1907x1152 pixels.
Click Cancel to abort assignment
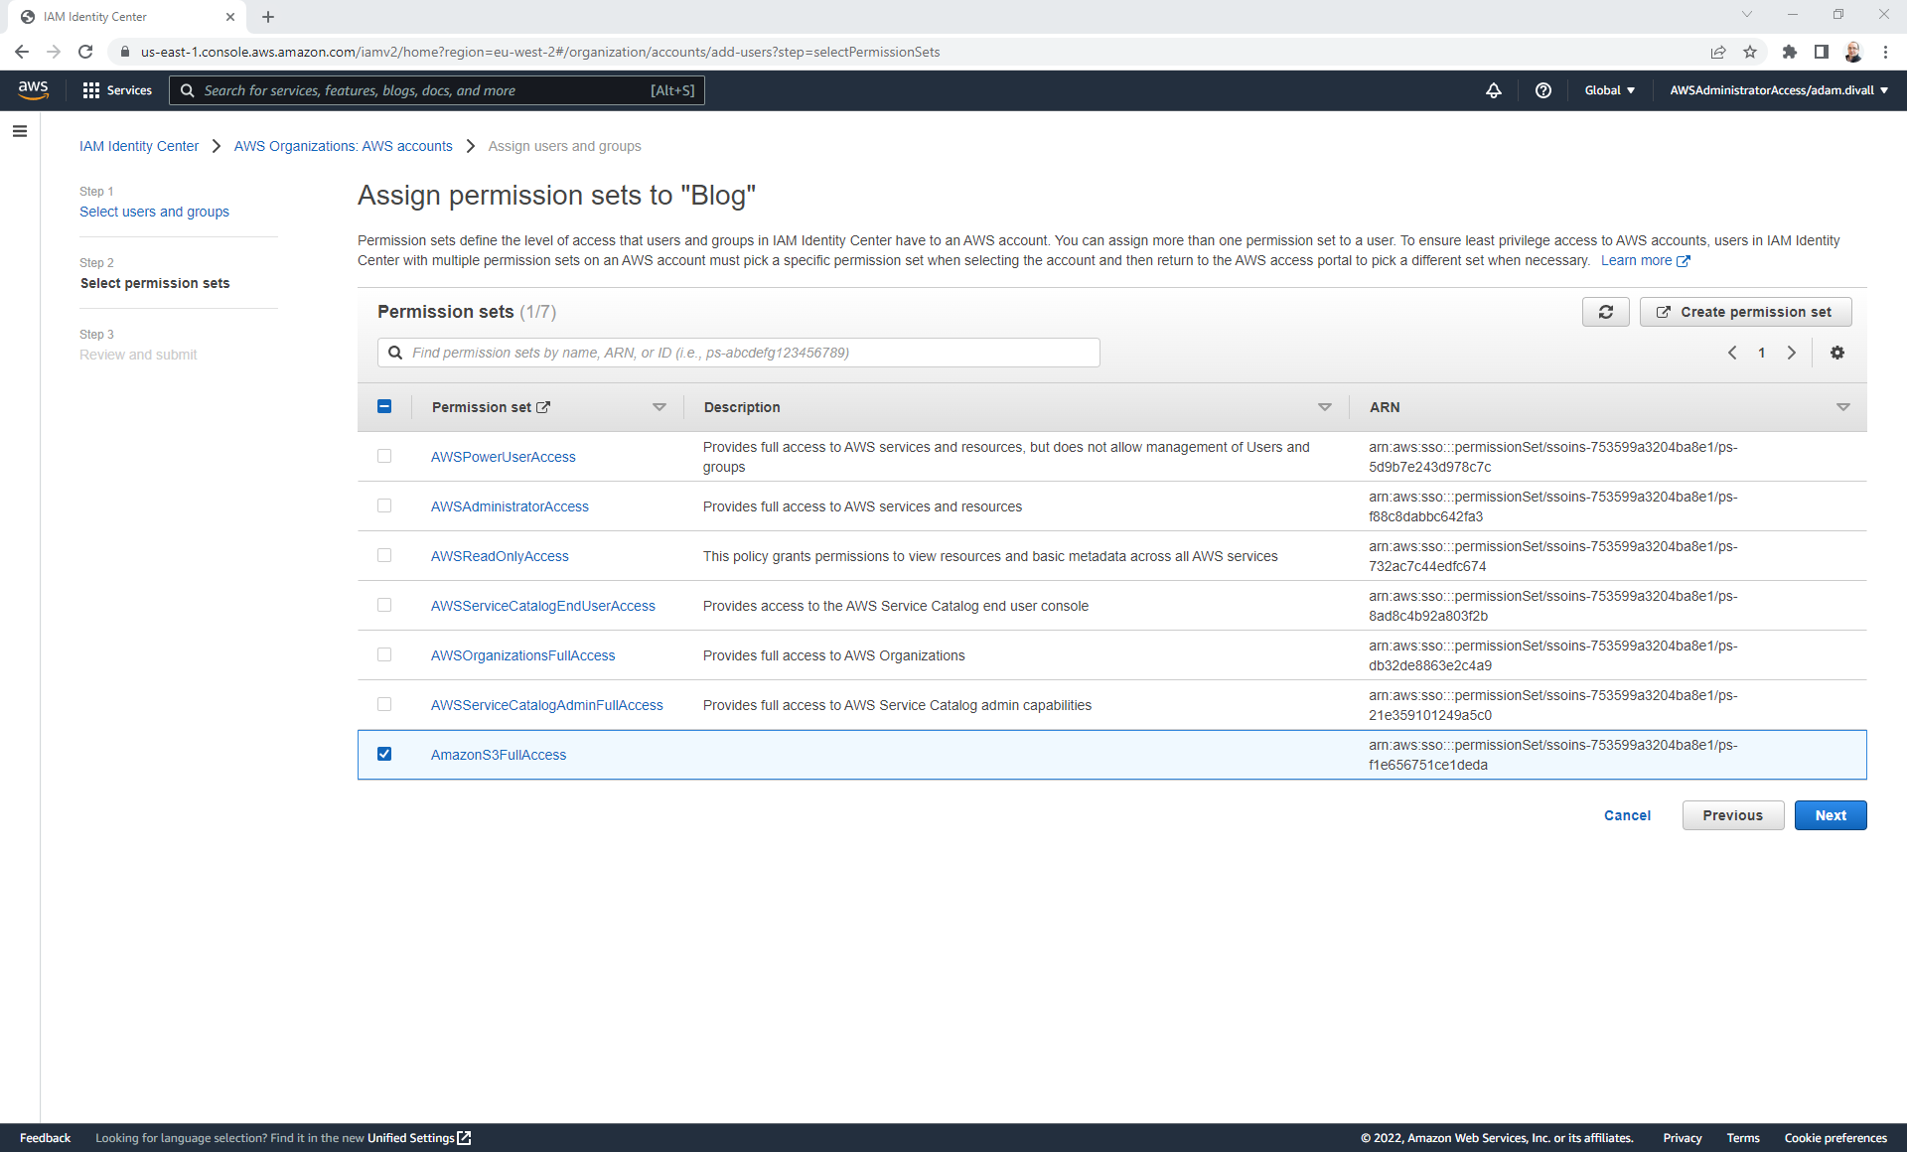coord(1627,815)
